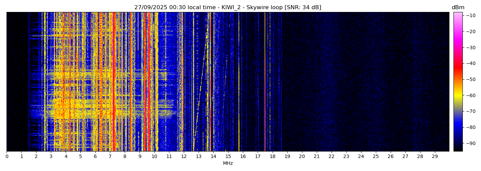
Task: Click the vertical blue line at 18.6 MHz
Action: click(x=281, y=82)
